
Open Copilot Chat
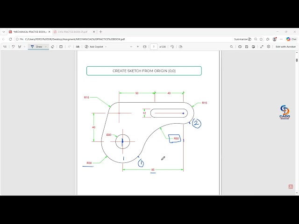pyautogui.click(x=291, y=39)
